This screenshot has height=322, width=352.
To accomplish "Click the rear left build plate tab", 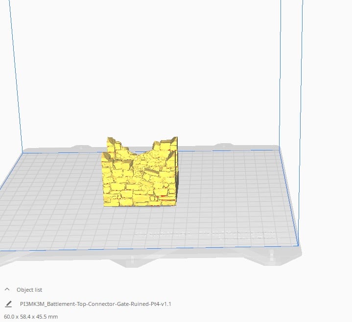I will coord(81,148).
